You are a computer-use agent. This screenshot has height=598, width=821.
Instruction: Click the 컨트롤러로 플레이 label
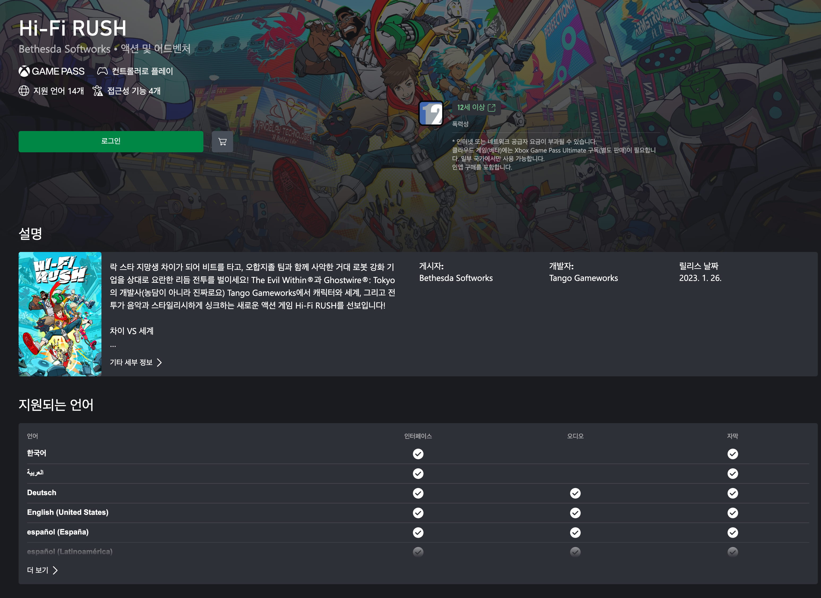tap(142, 71)
